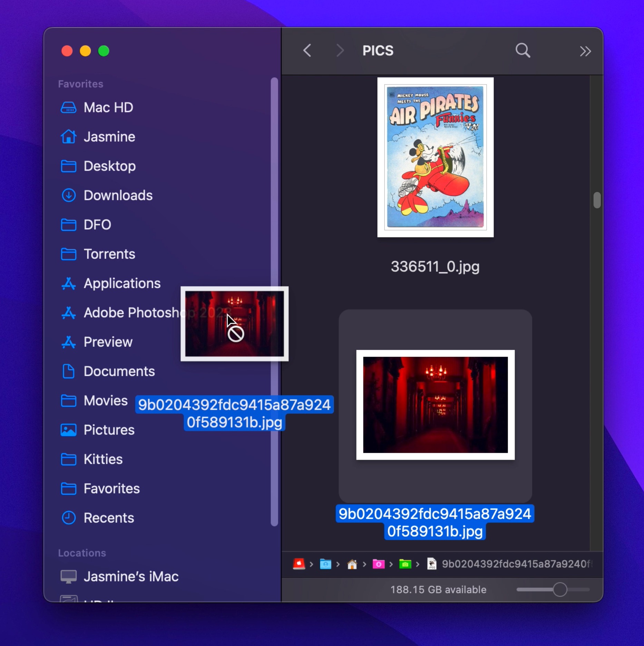Click the green camera folder in the path bar
Image resolution: width=644 pixels, height=646 pixels.
405,564
